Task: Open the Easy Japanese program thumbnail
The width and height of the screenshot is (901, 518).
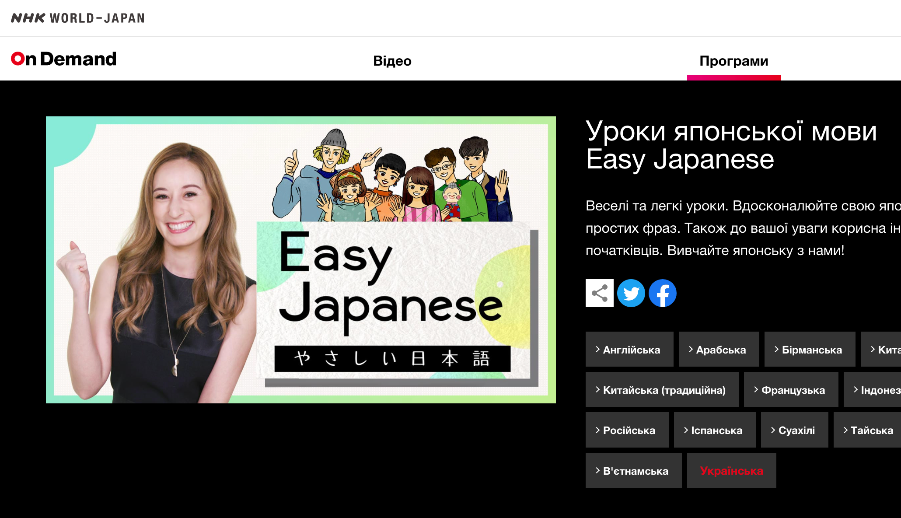Action: click(300, 260)
